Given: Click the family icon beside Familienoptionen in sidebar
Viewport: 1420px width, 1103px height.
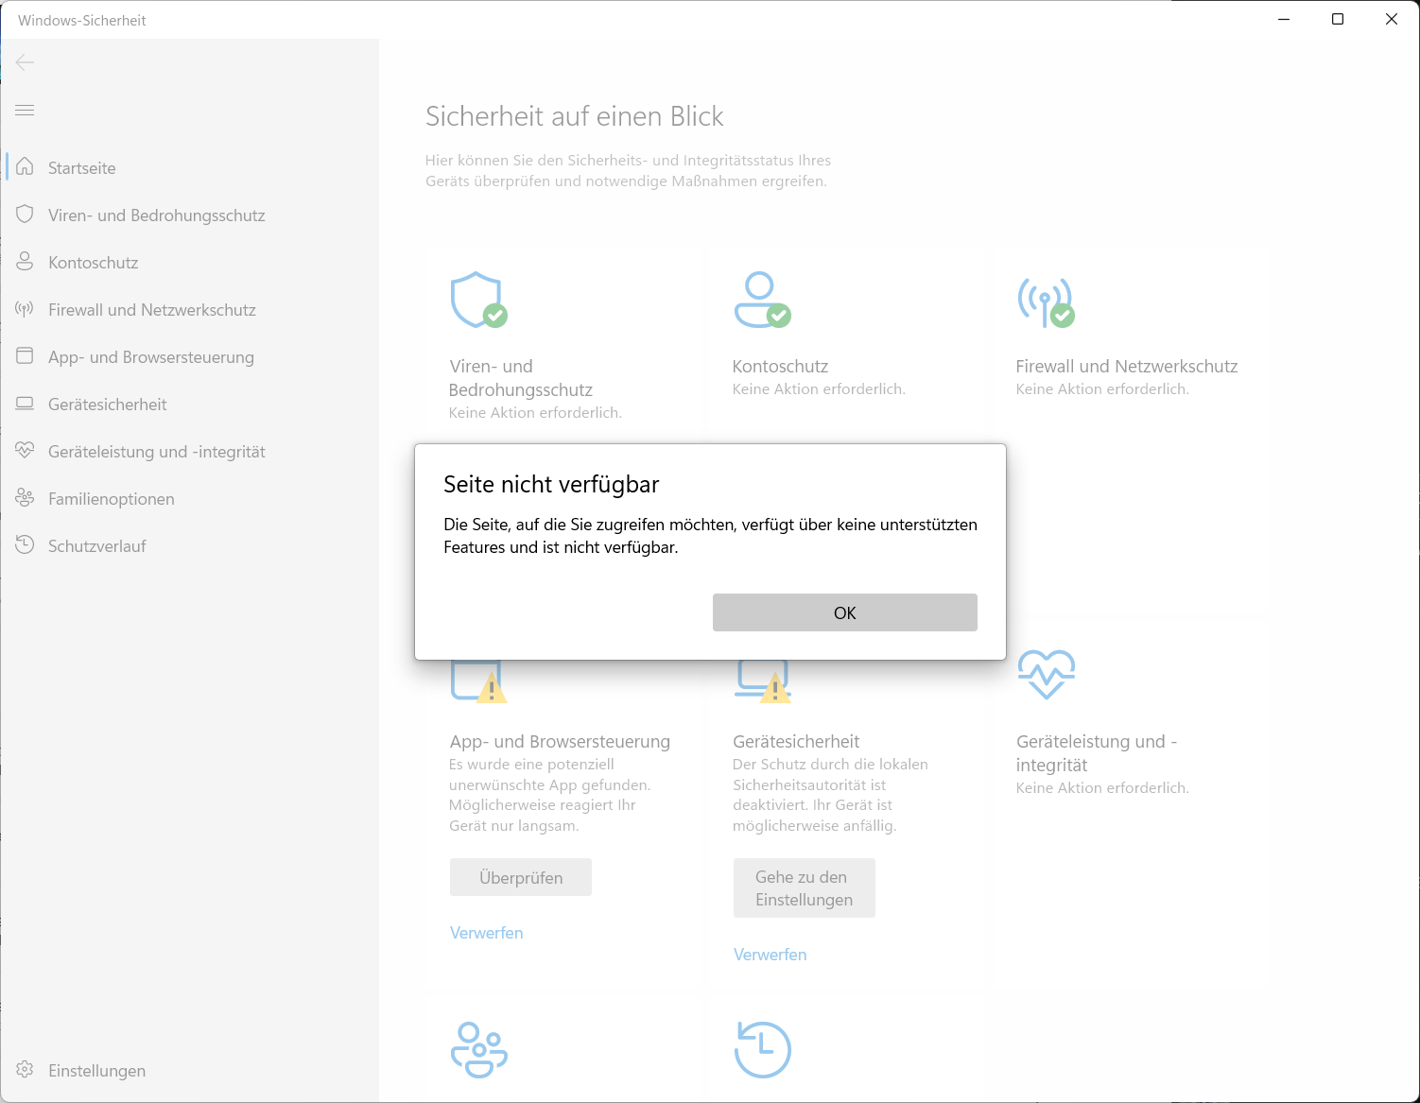Looking at the screenshot, I should (x=26, y=498).
